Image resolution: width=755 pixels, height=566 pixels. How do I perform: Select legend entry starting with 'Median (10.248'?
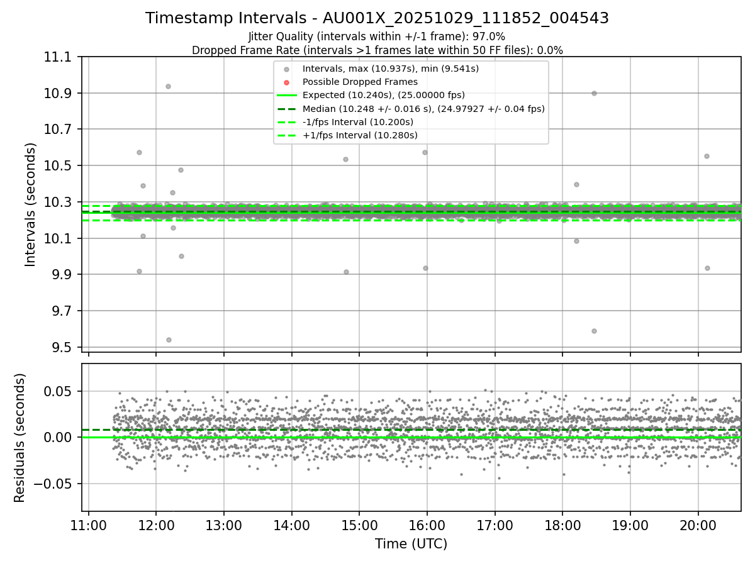tap(423, 109)
